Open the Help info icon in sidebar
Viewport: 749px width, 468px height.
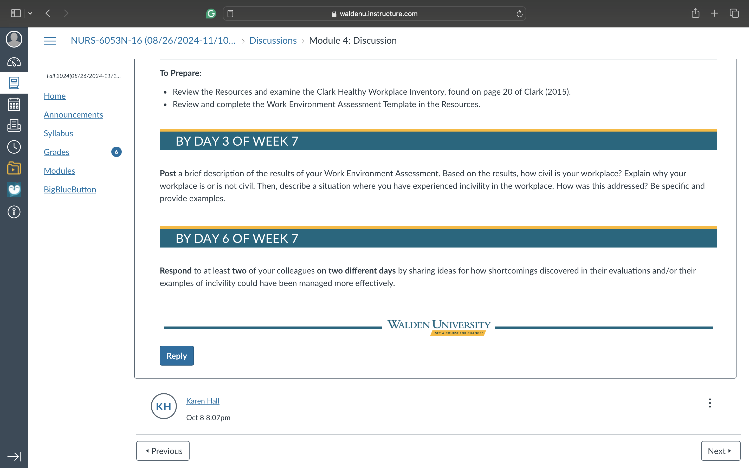(14, 212)
